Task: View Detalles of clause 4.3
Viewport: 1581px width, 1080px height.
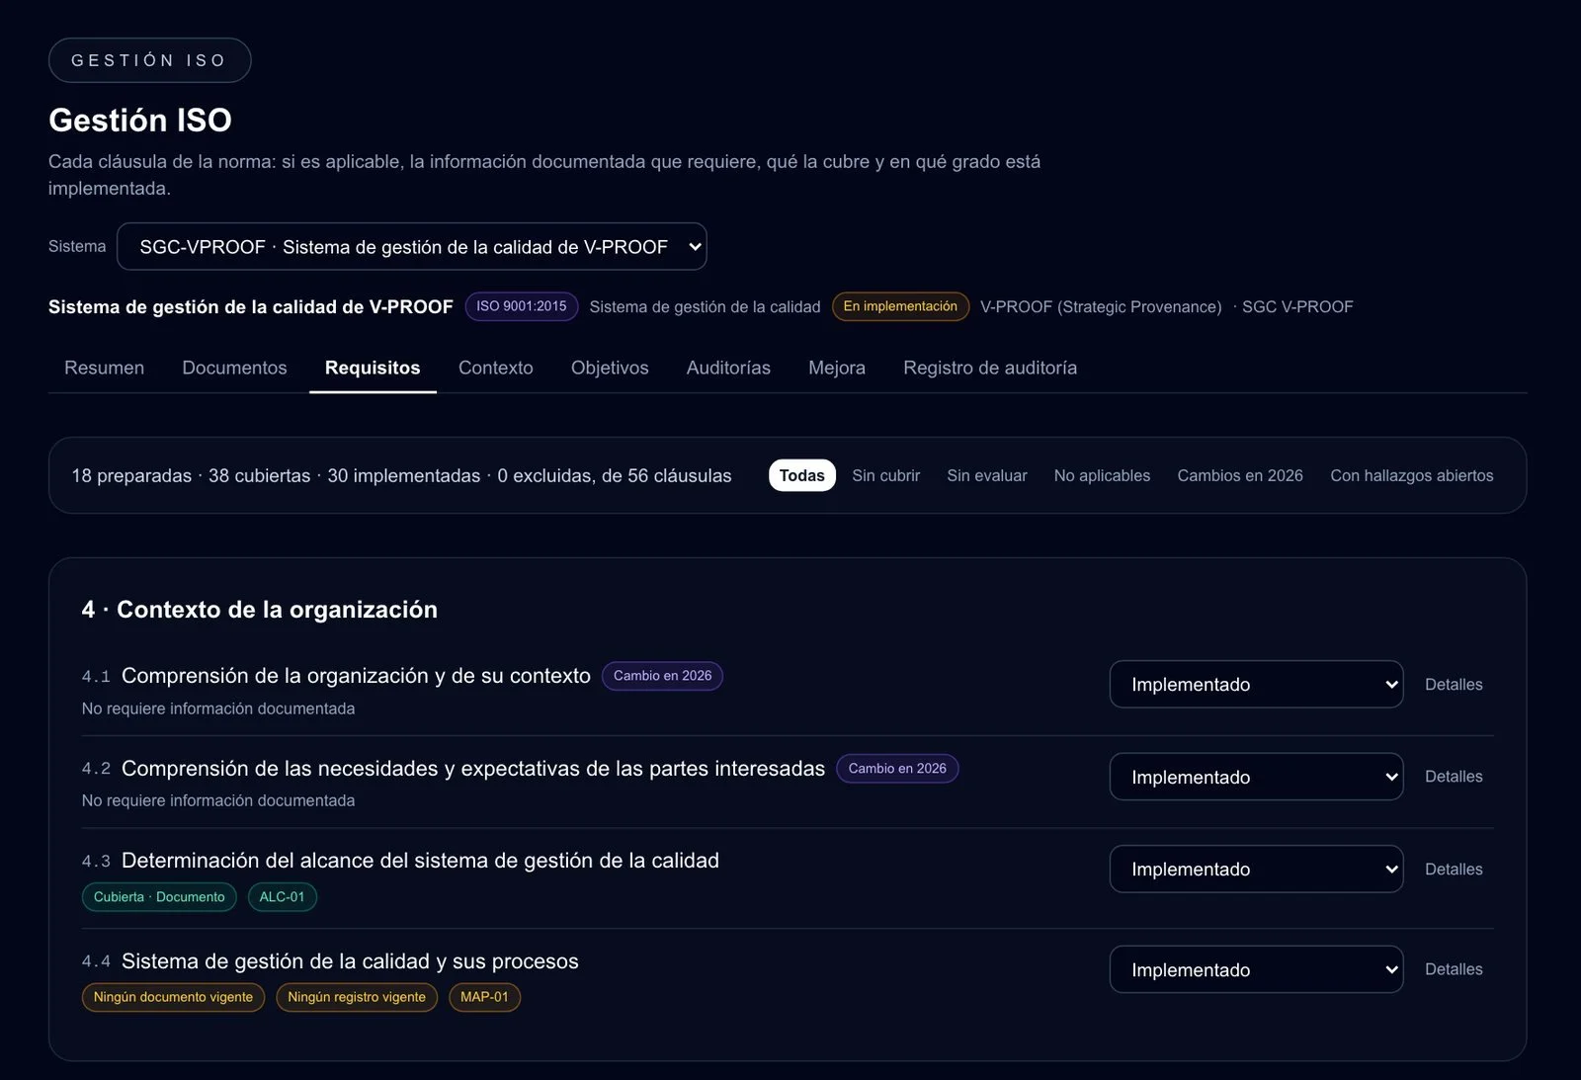Action: pyautogui.click(x=1454, y=869)
